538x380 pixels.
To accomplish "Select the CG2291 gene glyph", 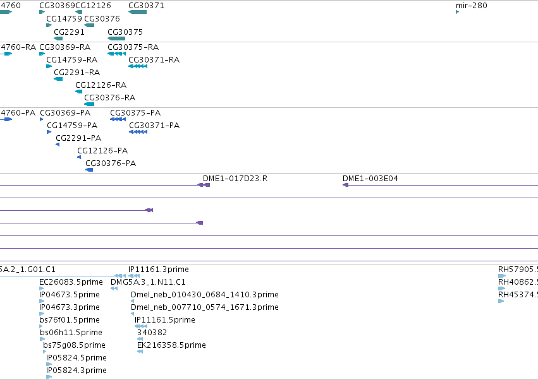I will pos(58,39).
